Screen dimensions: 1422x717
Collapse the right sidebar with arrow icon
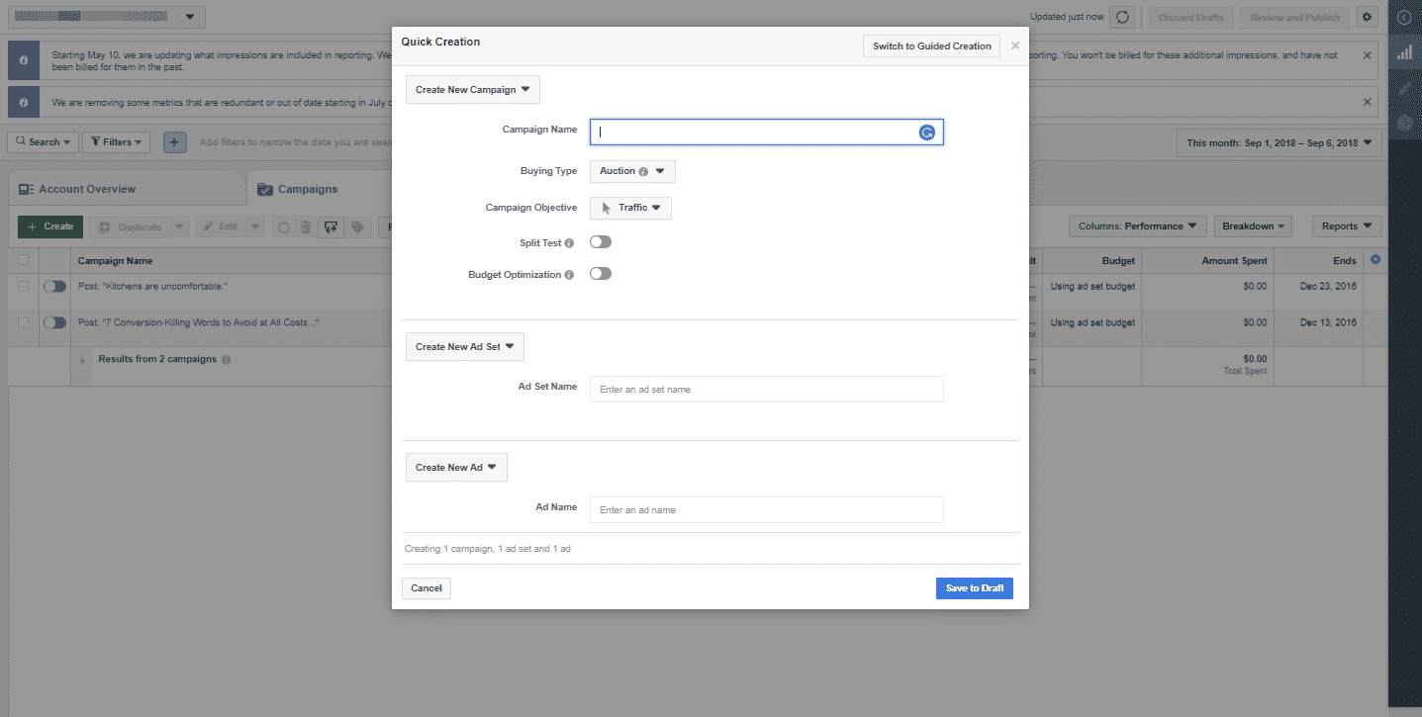pos(1404,17)
